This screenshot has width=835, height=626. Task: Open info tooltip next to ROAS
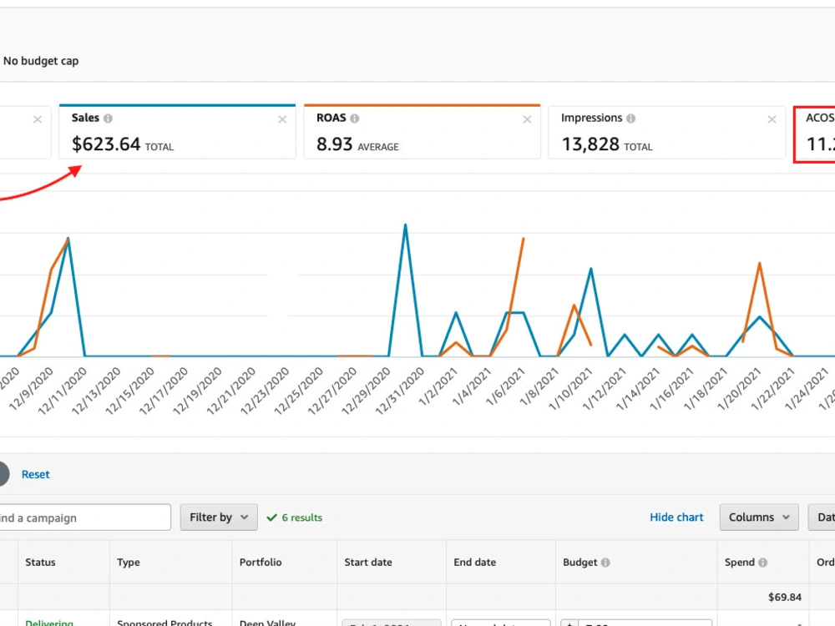[355, 119]
